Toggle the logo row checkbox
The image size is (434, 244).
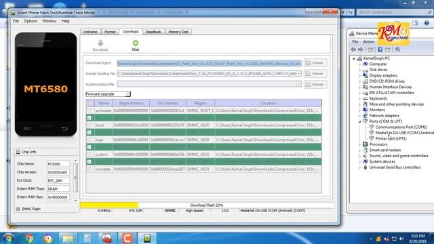pos(90,140)
